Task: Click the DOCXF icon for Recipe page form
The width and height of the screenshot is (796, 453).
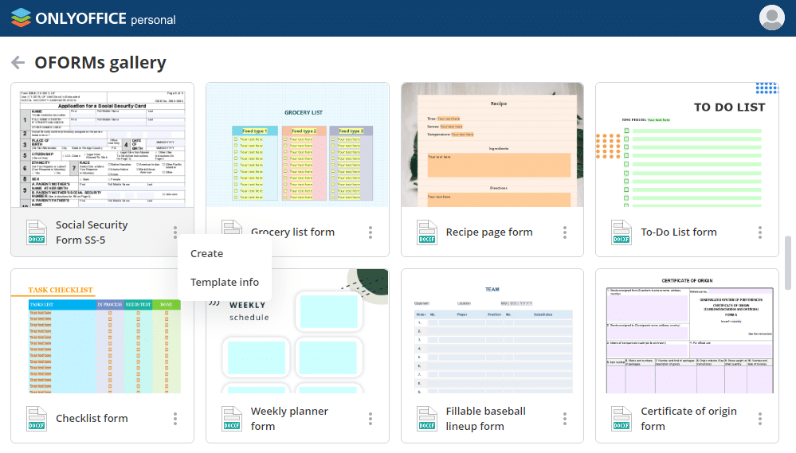Action: pyautogui.click(x=427, y=232)
